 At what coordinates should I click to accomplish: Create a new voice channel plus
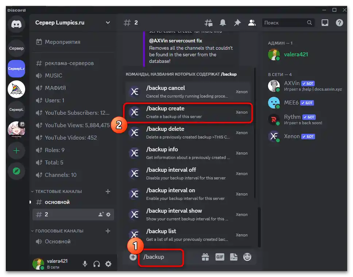click(x=108, y=231)
